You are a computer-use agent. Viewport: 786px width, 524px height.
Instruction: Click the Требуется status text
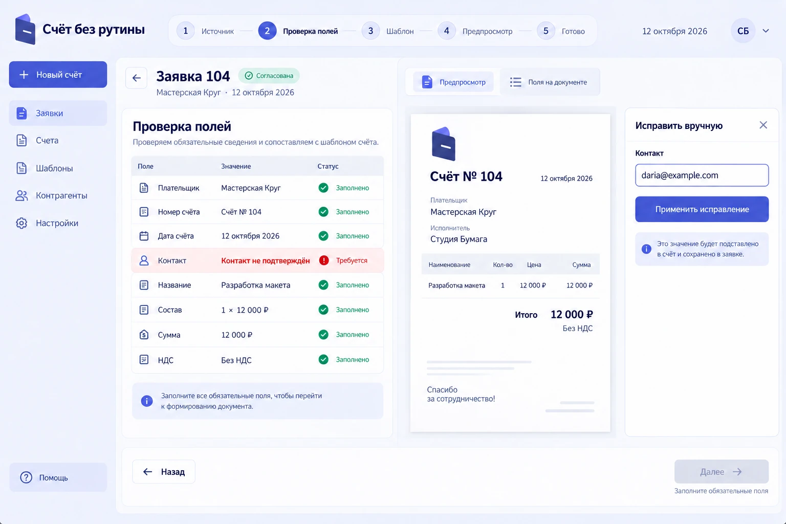point(352,260)
